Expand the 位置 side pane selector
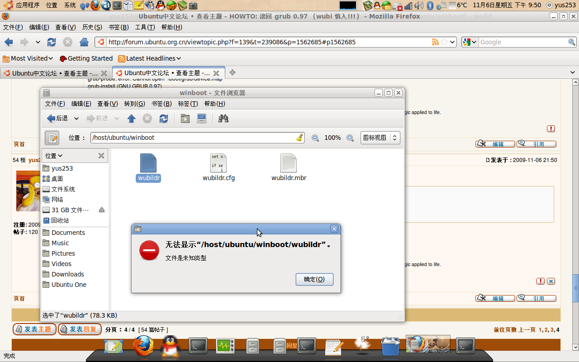The height and width of the screenshot is (362, 579). (x=54, y=156)
